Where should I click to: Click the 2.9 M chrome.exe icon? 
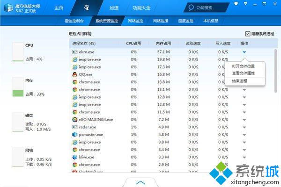(75, 165)
